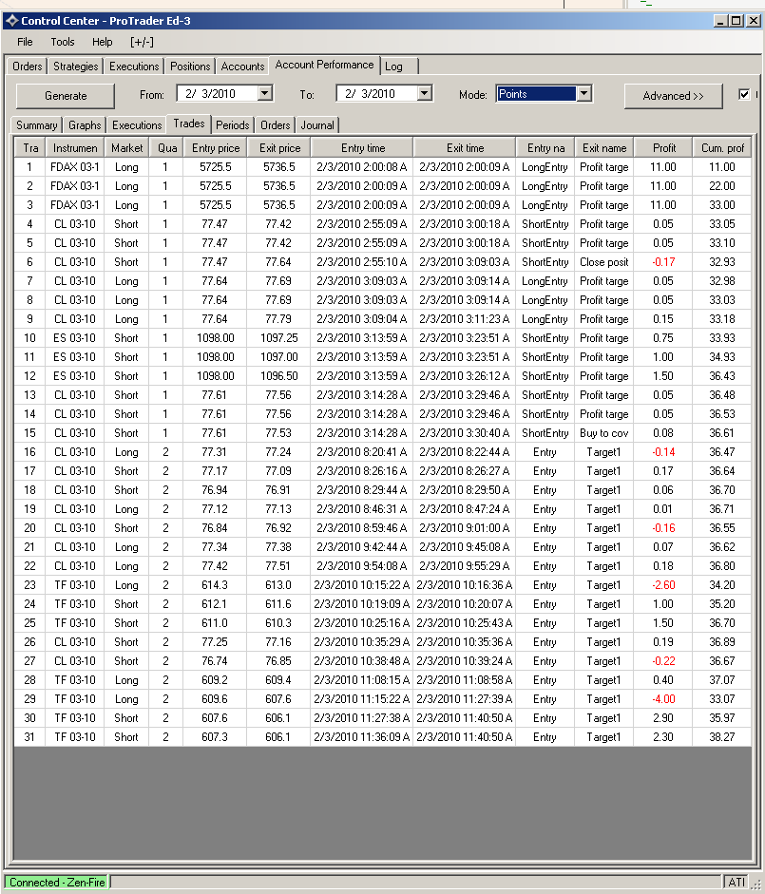Sort by the Tra column header

pos(30,148)
